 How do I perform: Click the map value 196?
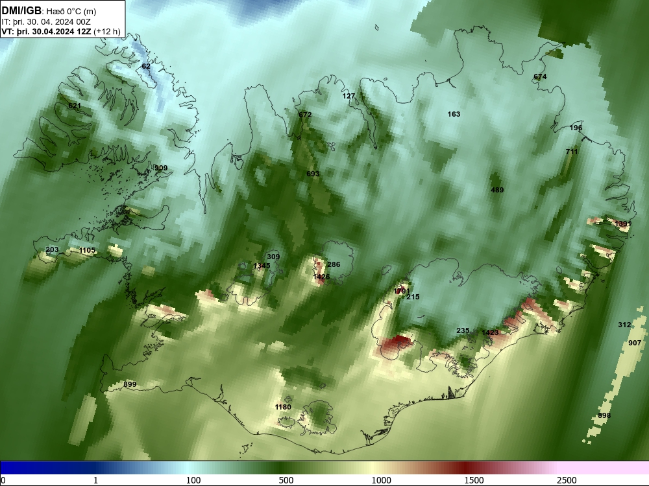(x=576, y=128)
